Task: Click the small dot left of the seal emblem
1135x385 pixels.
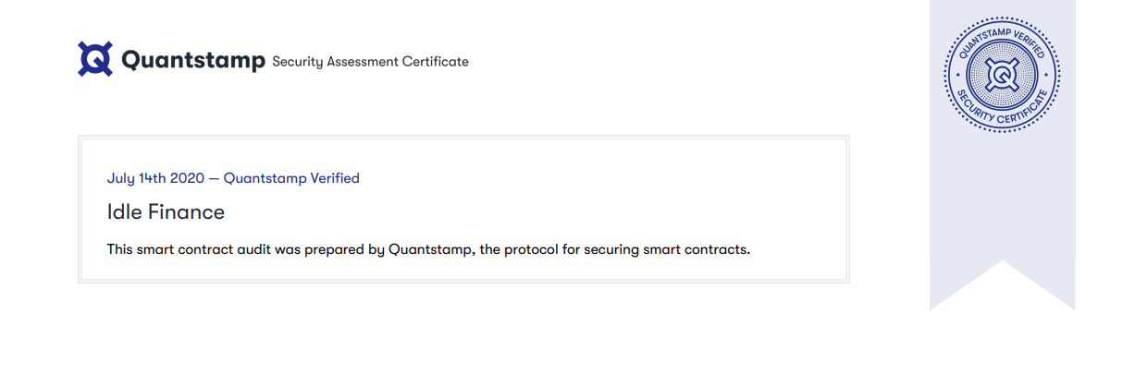Action: click(x=958, y=75)
